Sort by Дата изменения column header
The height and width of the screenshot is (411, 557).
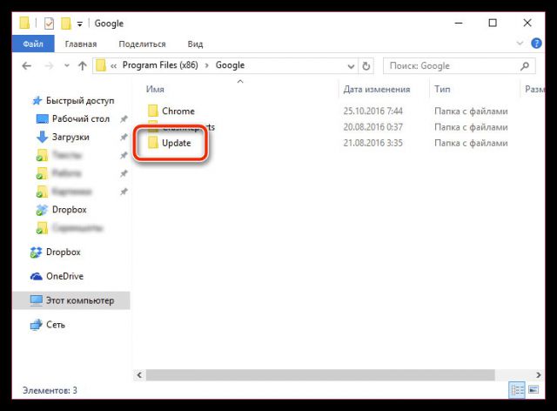(376, 89)
